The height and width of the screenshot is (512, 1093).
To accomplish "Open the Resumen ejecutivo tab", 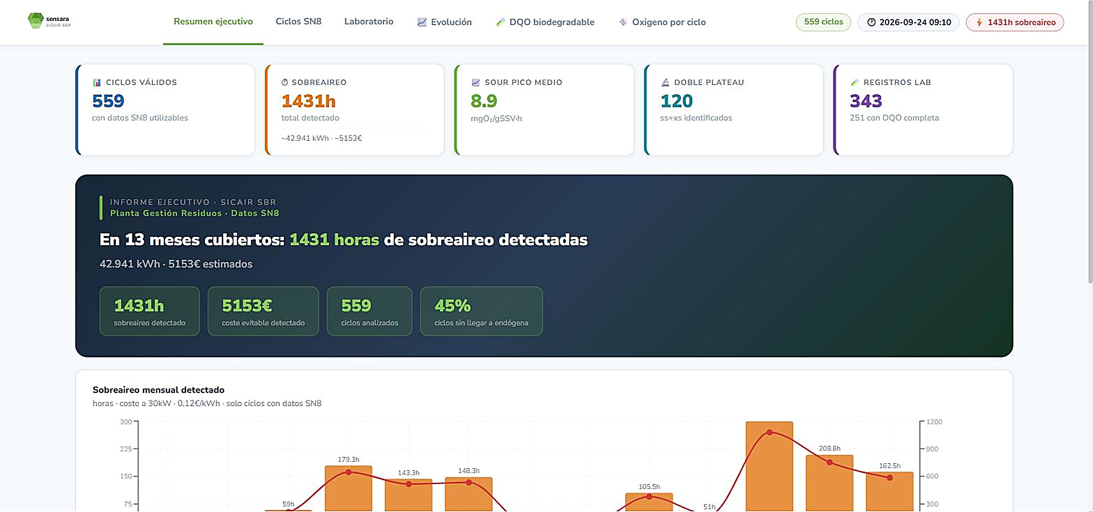I will coord(213,22).
